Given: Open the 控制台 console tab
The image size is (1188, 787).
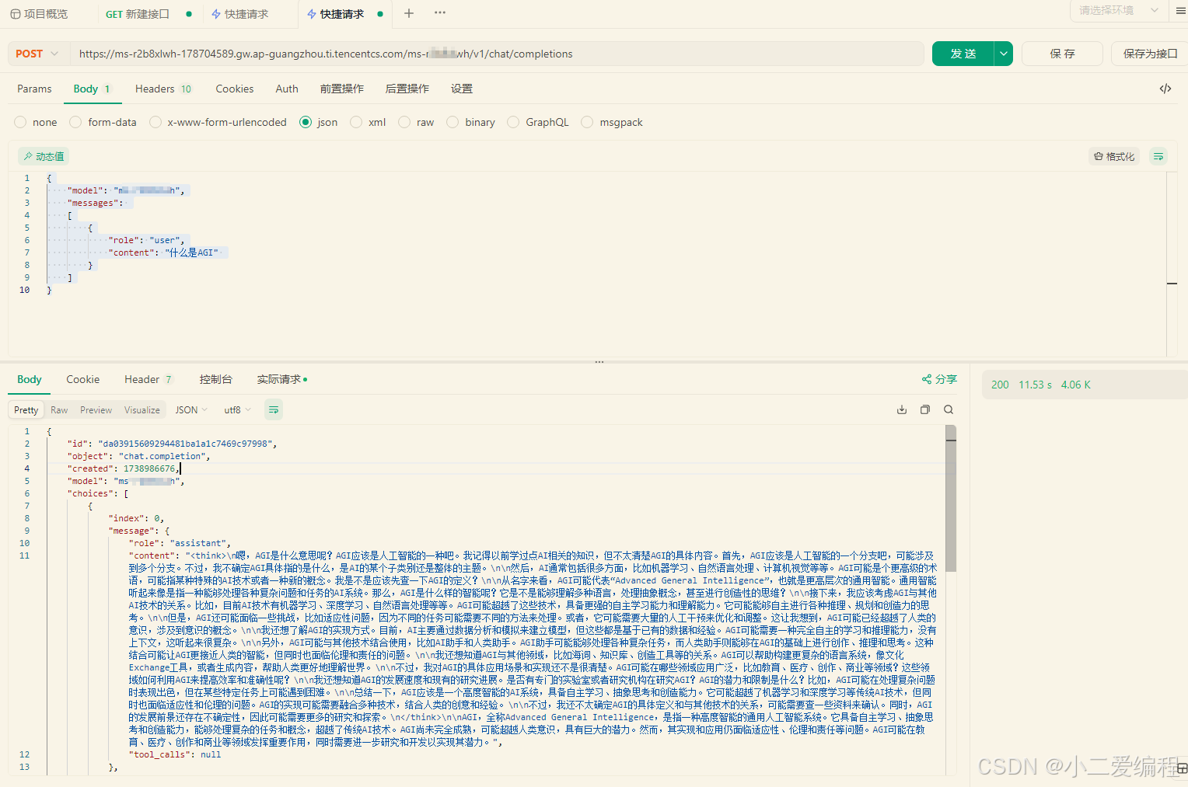Looking at the screenshot, I should 215,379.
